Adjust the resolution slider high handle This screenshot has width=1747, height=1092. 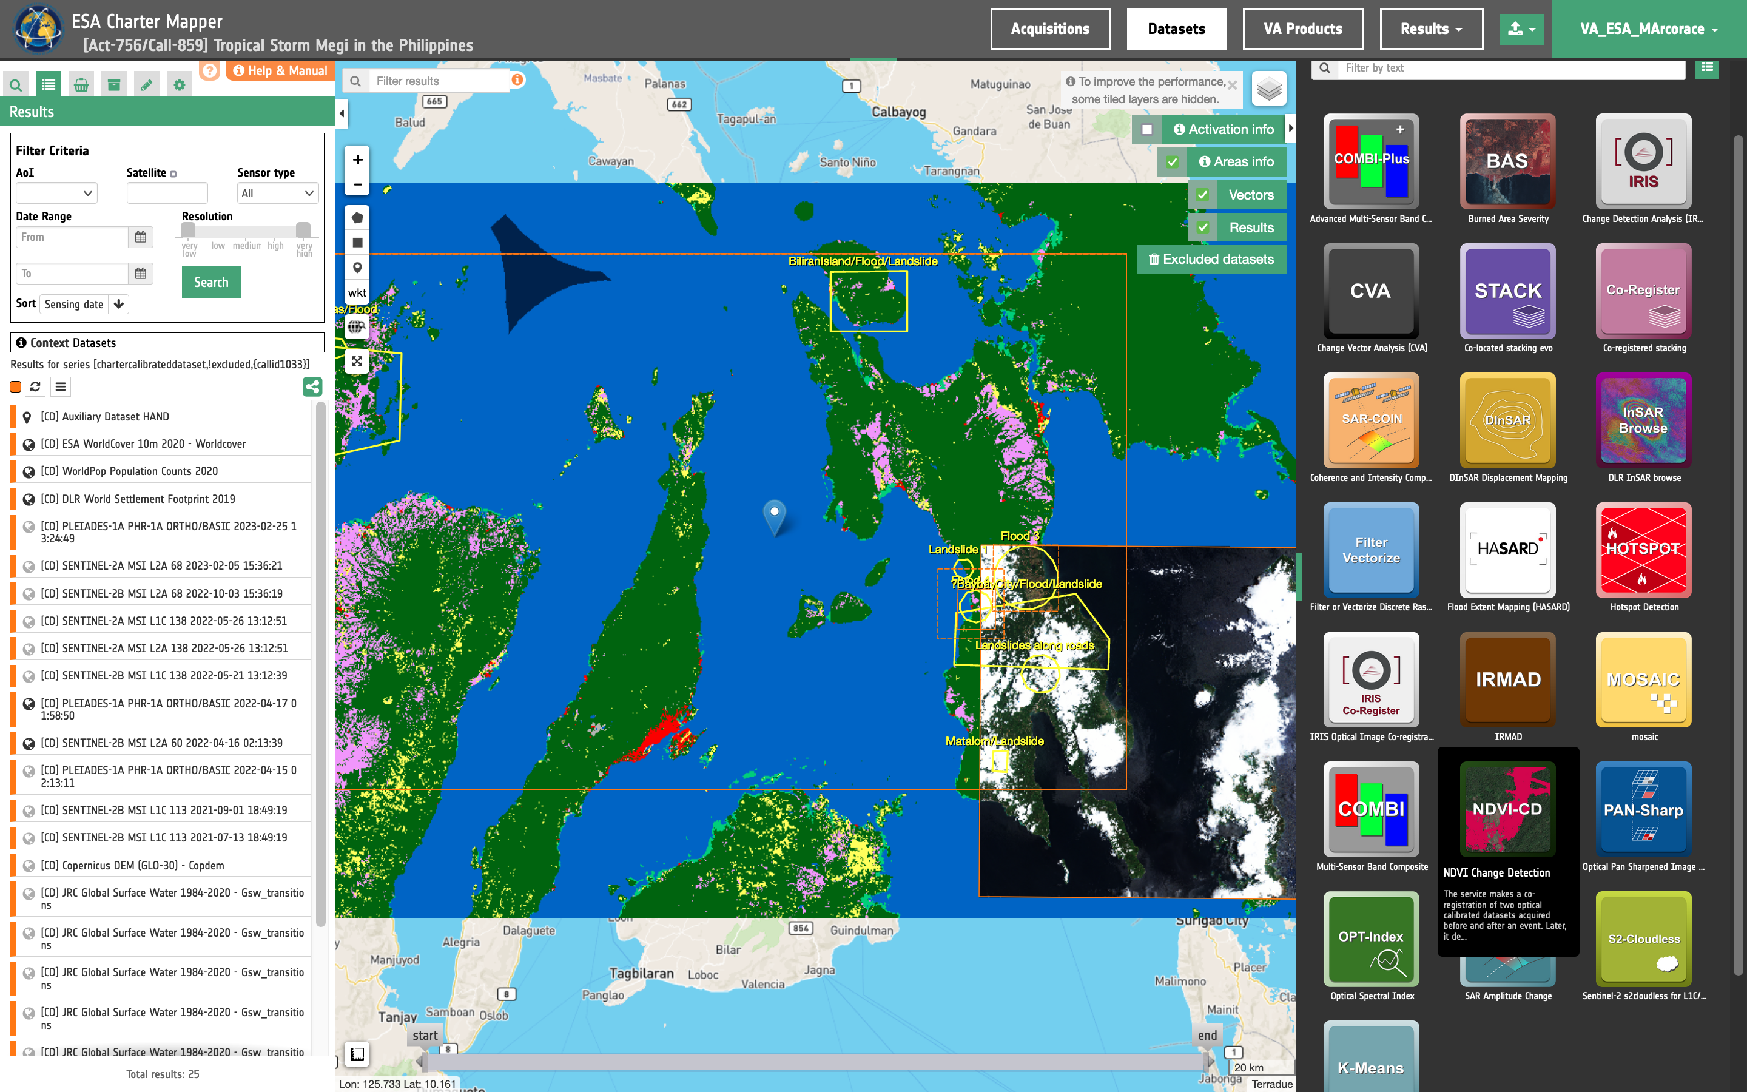pyautogui.click(x=303, y=230)
